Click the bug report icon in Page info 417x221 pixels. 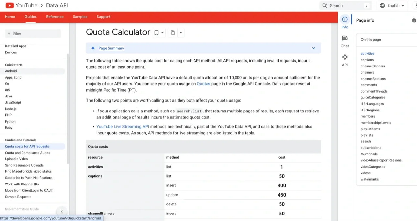(414, 20)
